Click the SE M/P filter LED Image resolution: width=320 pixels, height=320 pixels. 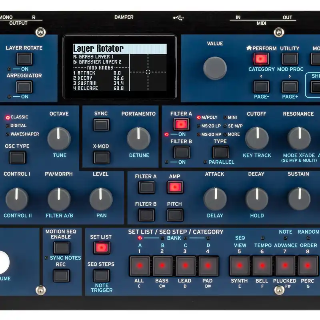click(x=225, y=126)
